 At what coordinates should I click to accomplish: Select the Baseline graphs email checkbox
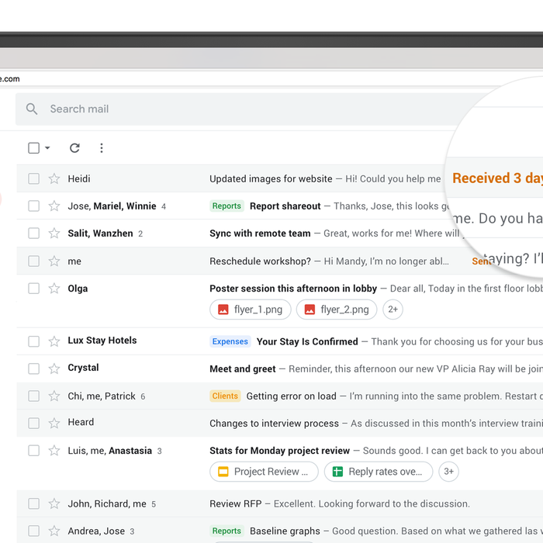point(33,531)
